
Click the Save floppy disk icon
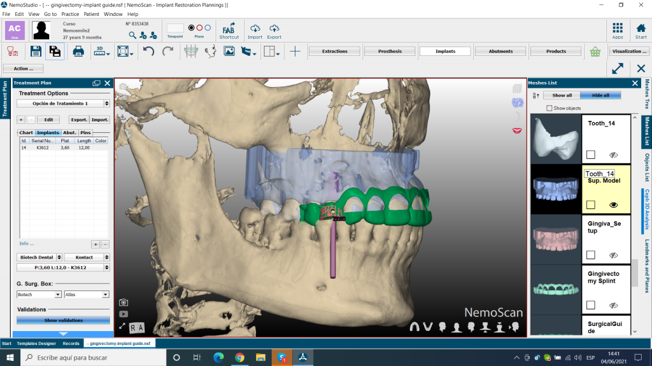pos(36,51)
